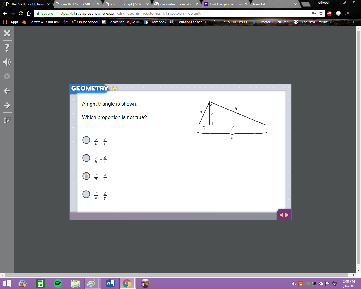
Task: Advance with the right arrow sidebar icon
Action: point(7,105)
